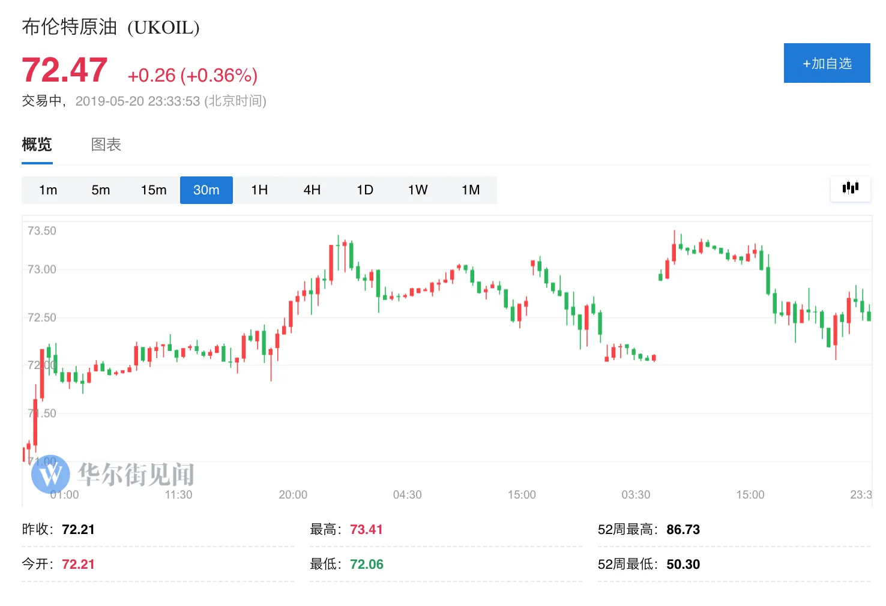Image resolution: width=886 pixels, height=606 pixels.
Task: Click the 72.50 price axis label
Action: (x=42, y=317)
